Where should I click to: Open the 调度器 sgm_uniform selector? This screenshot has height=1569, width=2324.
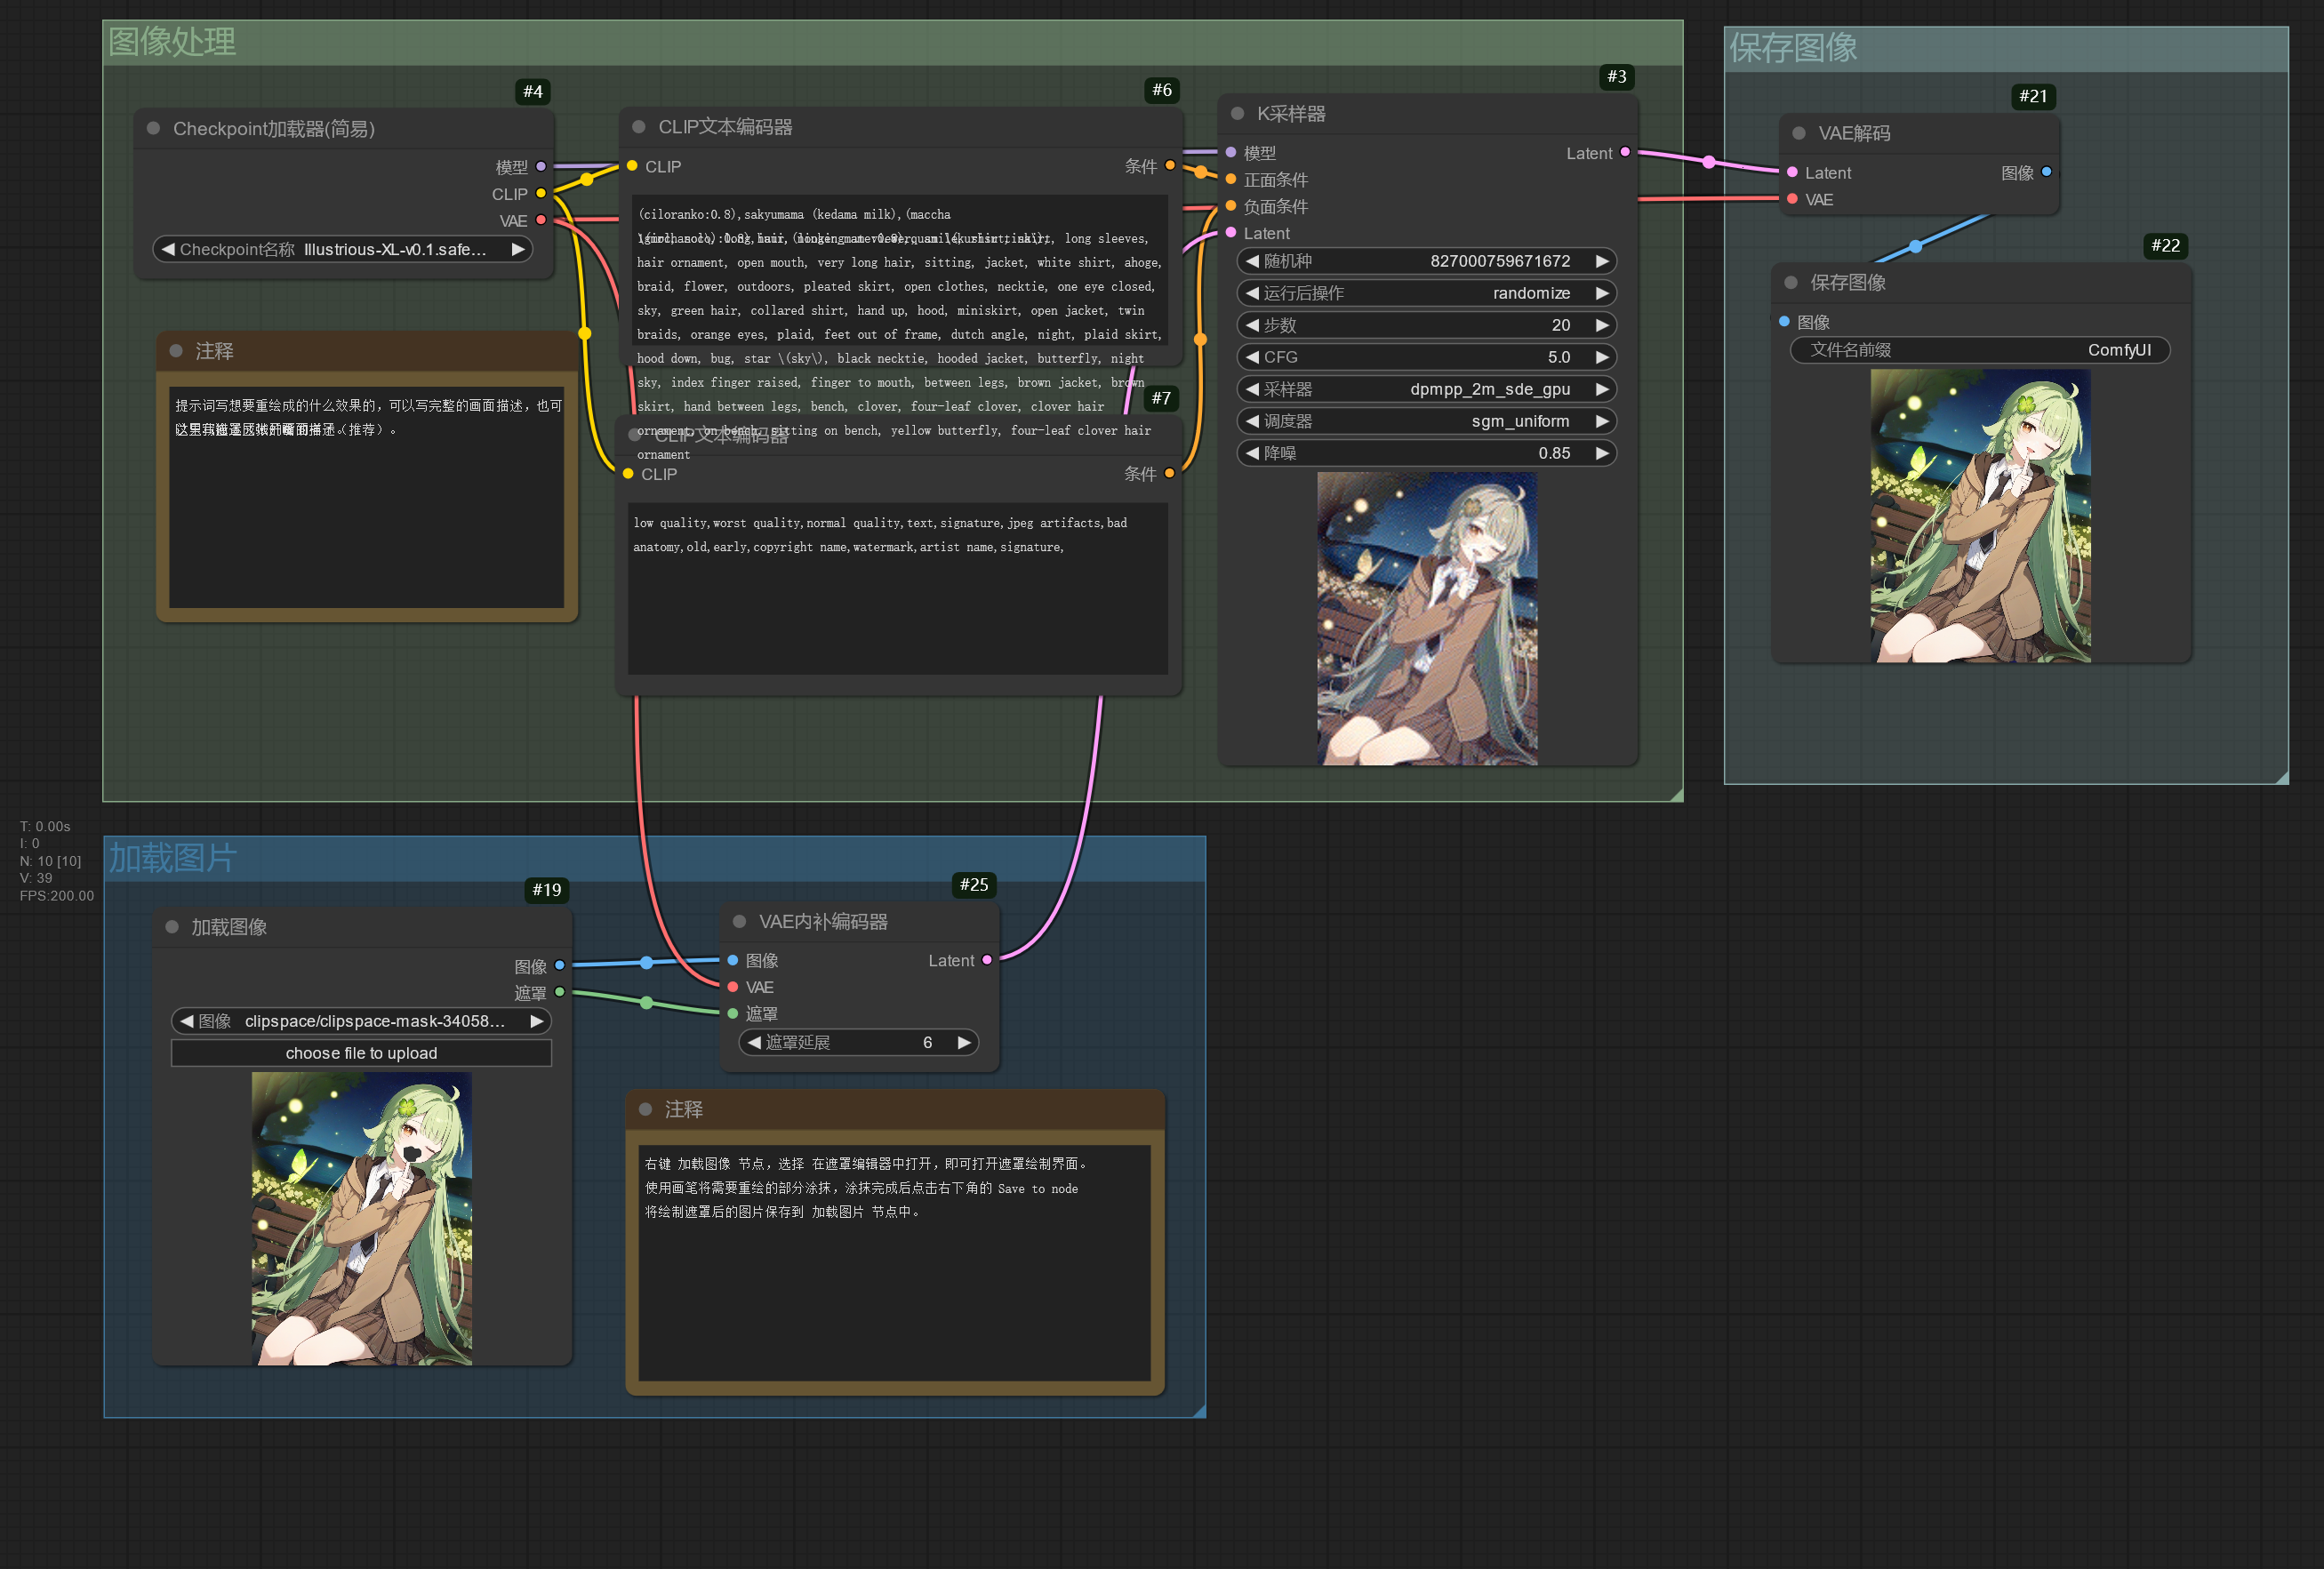[x=1426, y=421]
